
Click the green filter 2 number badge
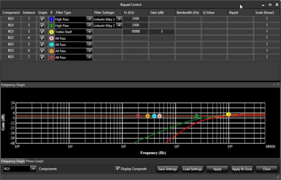point(51,26)
